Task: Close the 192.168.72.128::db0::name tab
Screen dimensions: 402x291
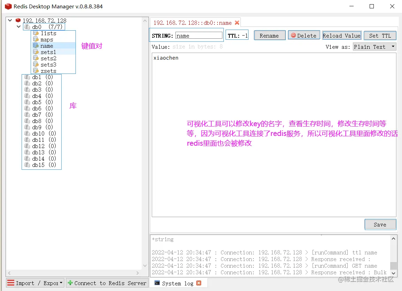Action: coord(237,23)
